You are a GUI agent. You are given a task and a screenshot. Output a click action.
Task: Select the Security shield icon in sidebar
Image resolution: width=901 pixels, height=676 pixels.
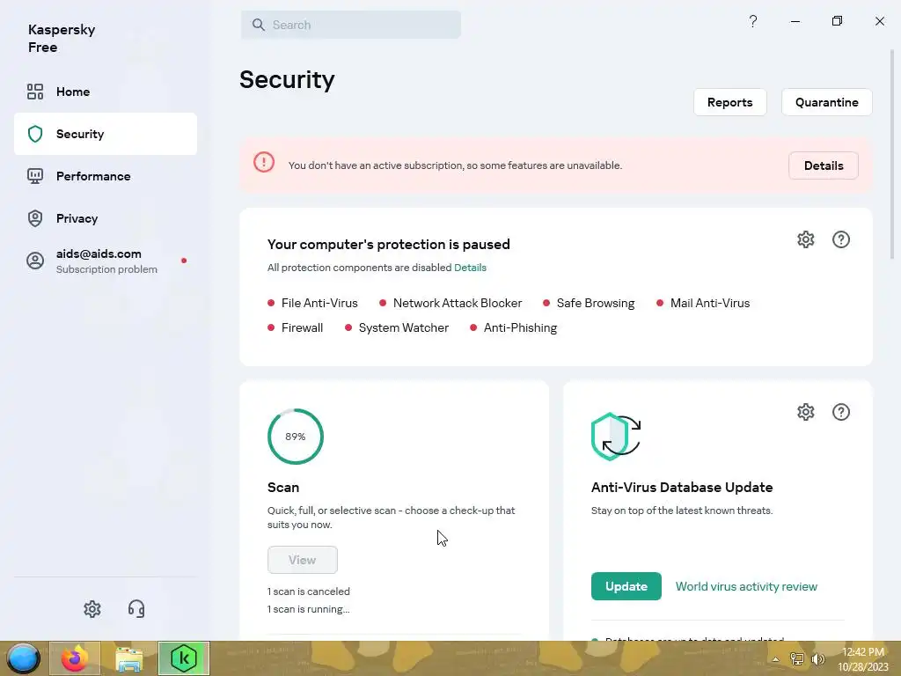[x=35, y=134]
